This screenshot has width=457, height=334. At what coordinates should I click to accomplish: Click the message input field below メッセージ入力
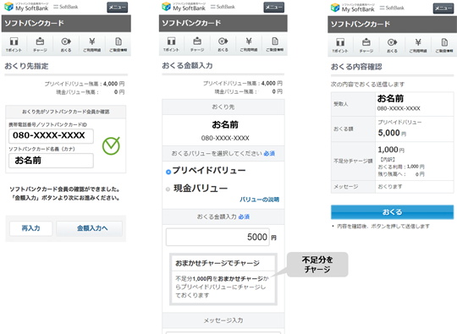pos(223,332)
